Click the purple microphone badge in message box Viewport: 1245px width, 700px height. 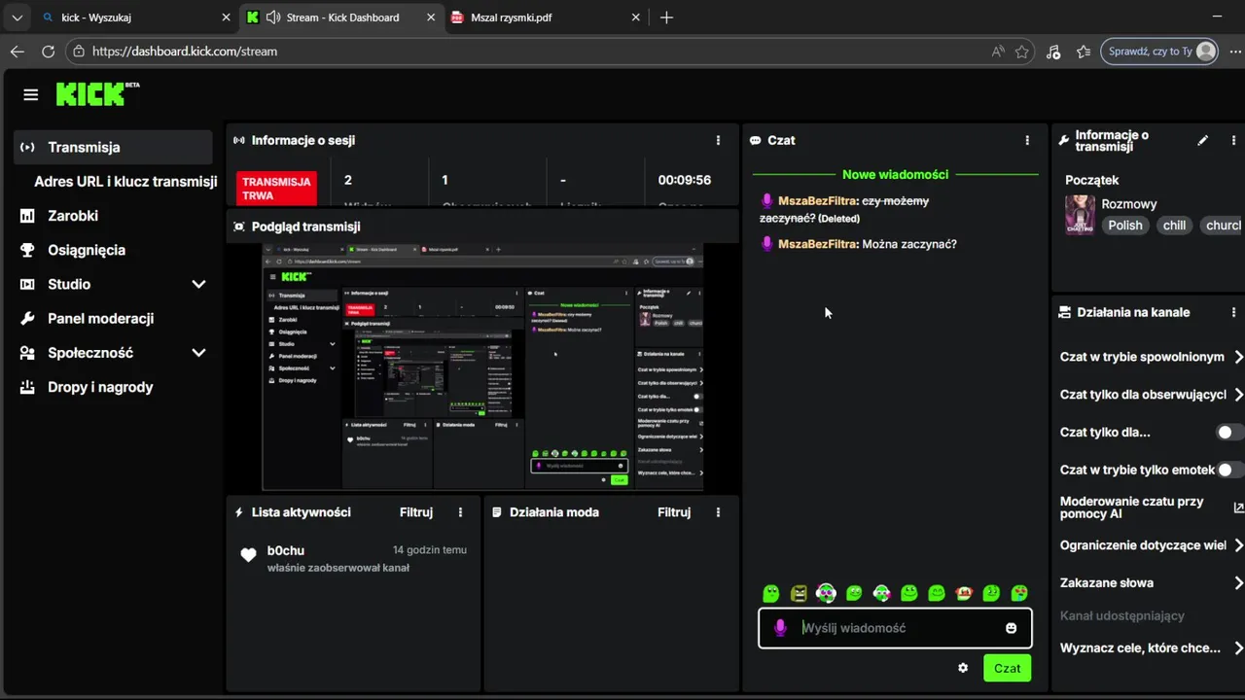[780, 628]
